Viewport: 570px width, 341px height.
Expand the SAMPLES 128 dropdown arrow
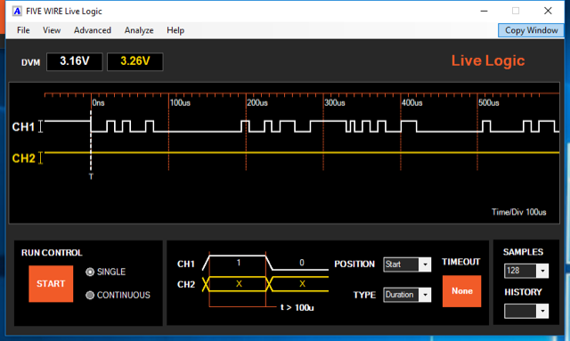542,271
